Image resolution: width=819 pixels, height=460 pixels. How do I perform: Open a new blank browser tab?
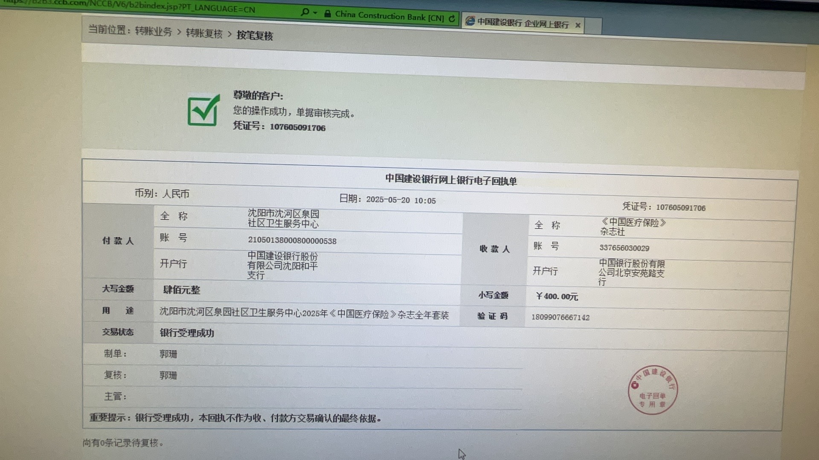click(593, 26)
